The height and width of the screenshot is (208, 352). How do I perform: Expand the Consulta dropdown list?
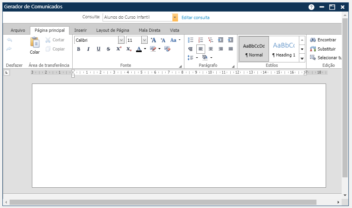175,17
